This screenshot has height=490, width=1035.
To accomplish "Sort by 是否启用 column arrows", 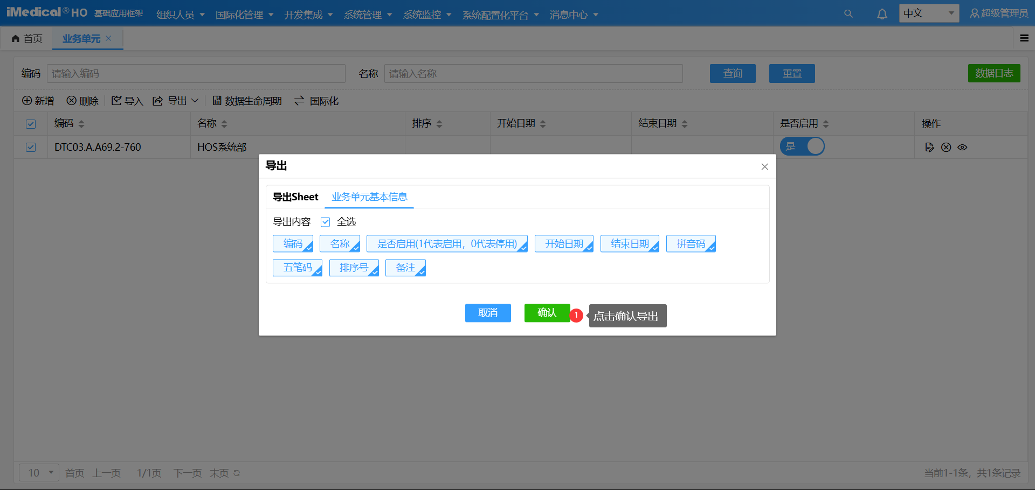I will (826, 124).
